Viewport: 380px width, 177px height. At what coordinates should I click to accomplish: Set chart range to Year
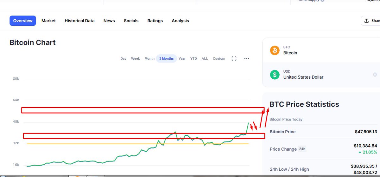[x=182, y=59]
